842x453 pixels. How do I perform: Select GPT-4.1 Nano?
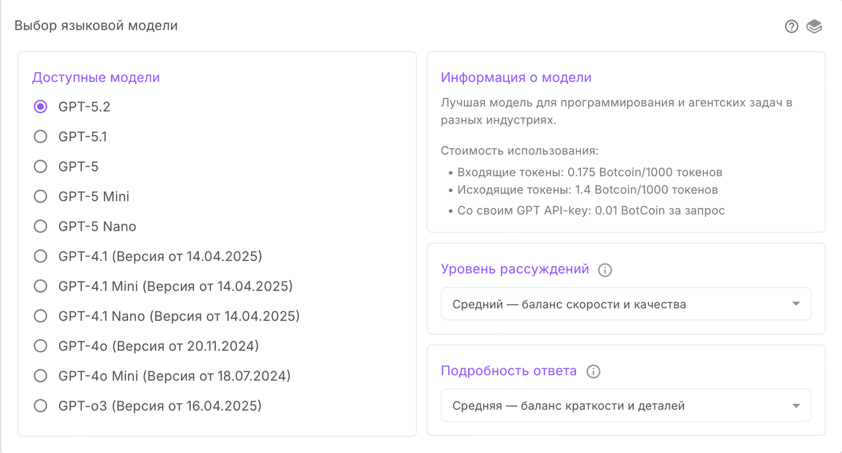pyautogui.click(x=40, y=316)
